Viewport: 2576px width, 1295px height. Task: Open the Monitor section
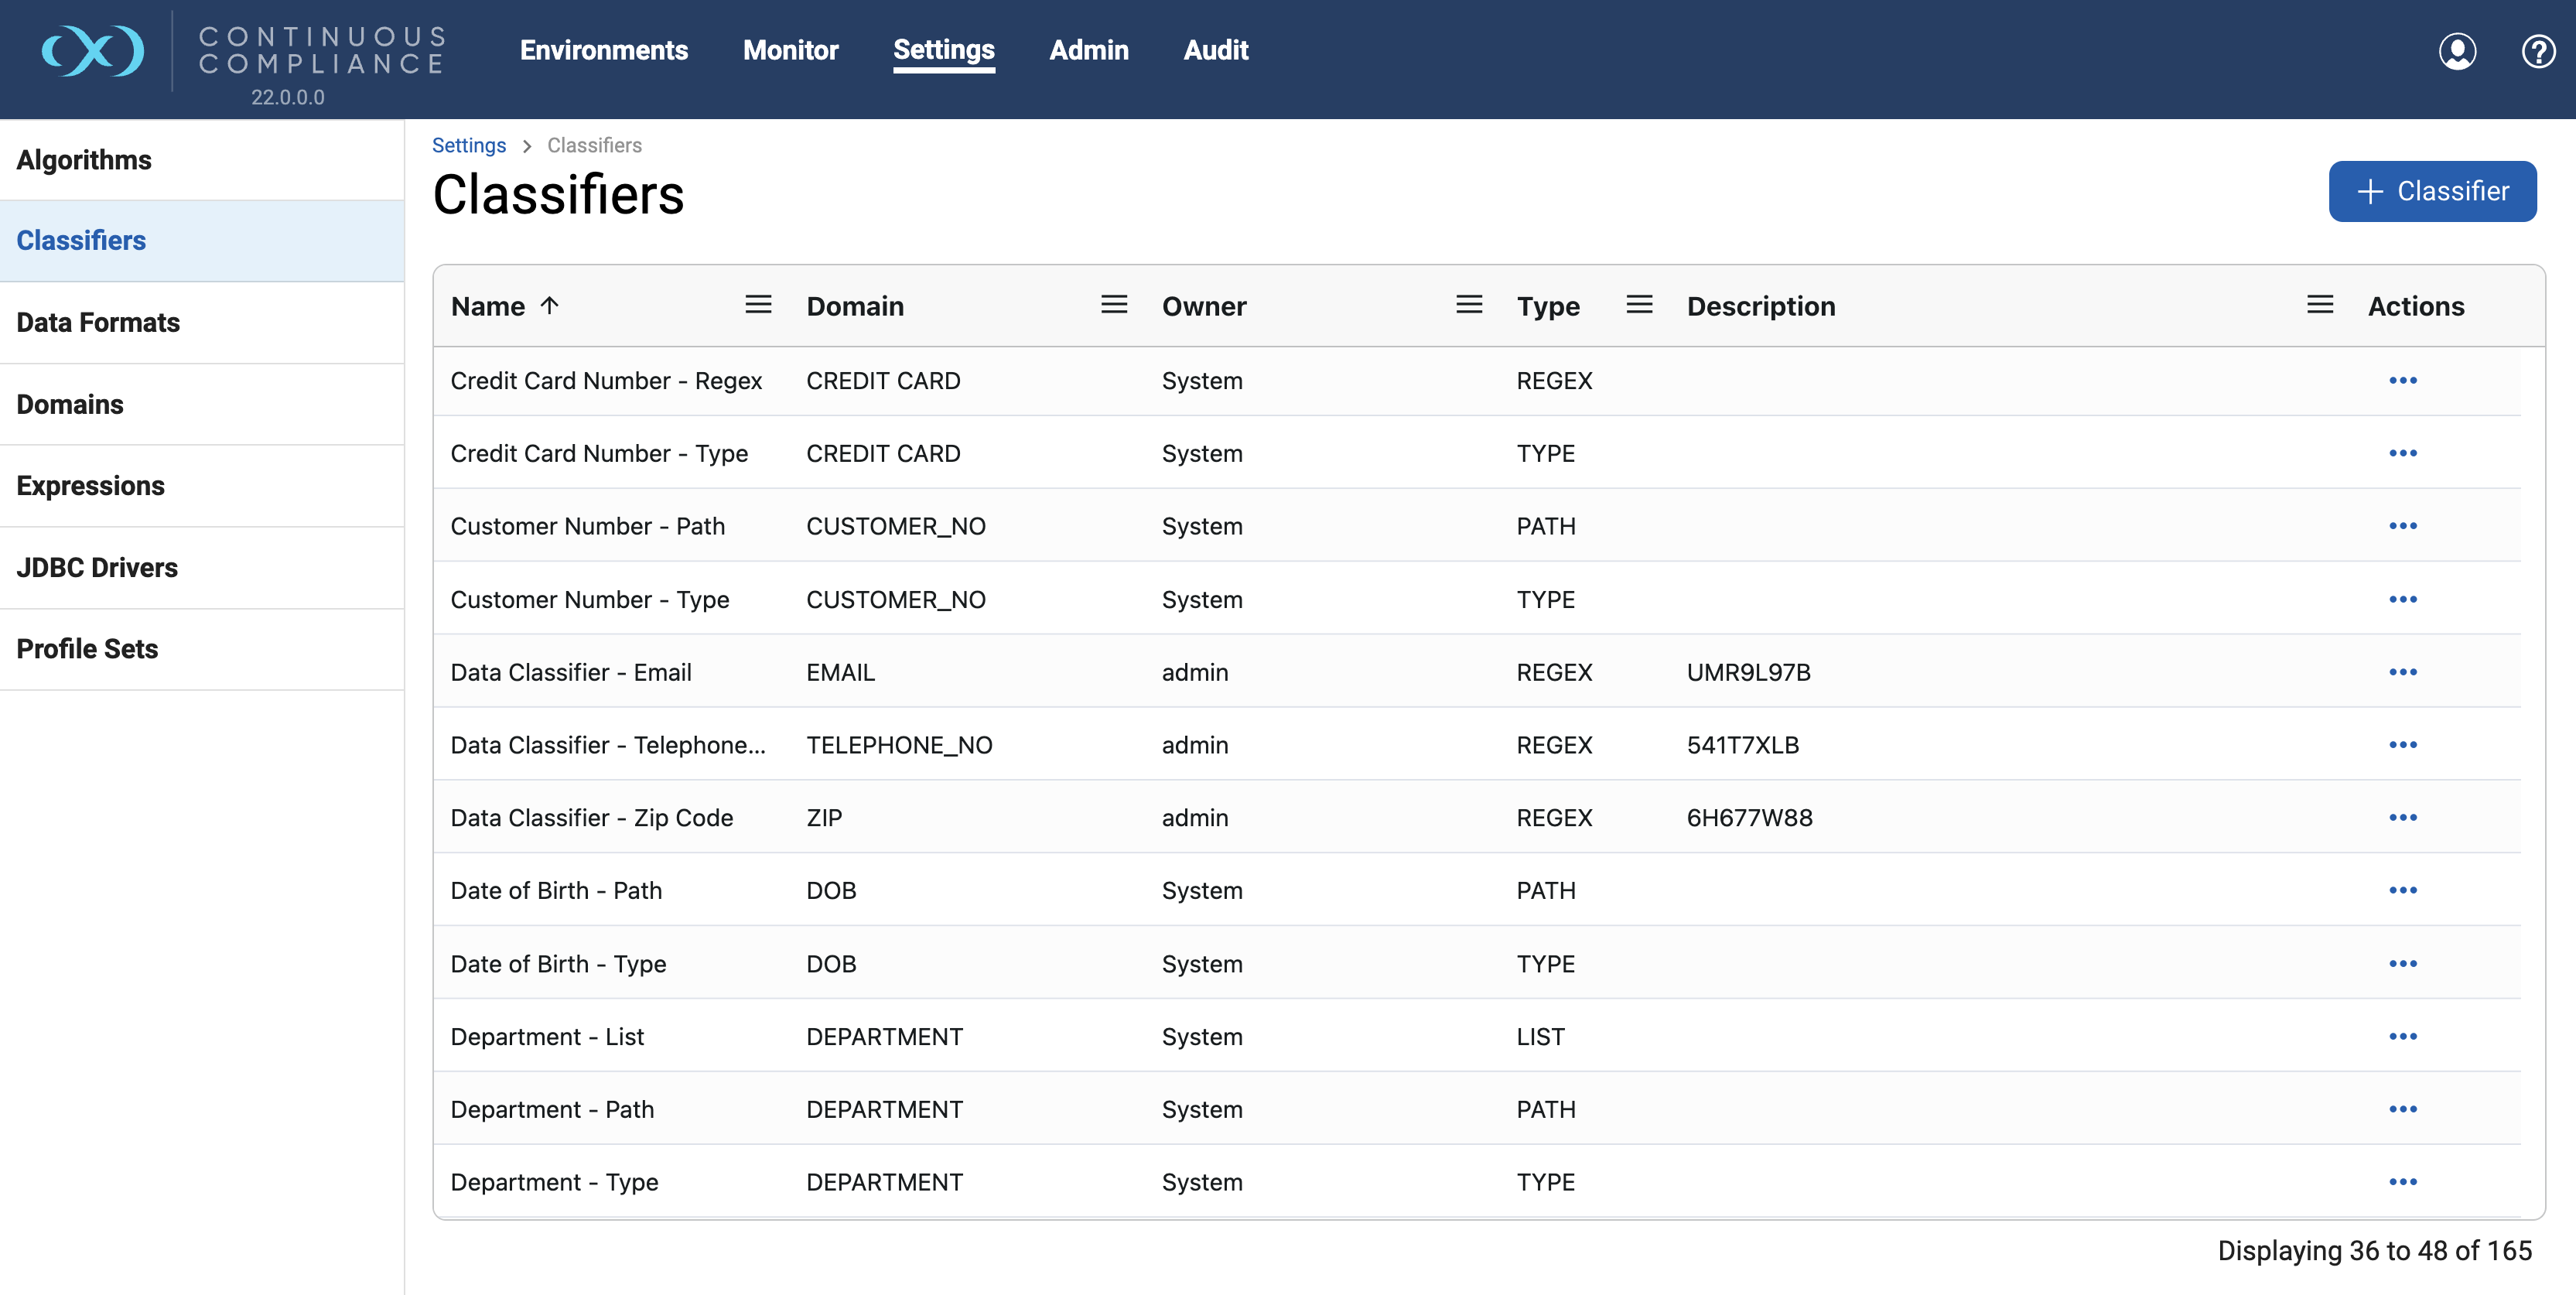coord(790,50)
